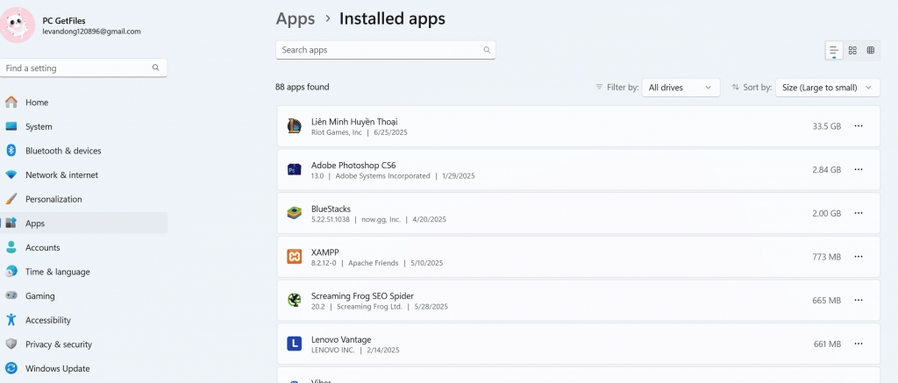898x383 pixels.
Task: Click the levandong120896@gmail.com email
Action: click(x=91, y=32)
